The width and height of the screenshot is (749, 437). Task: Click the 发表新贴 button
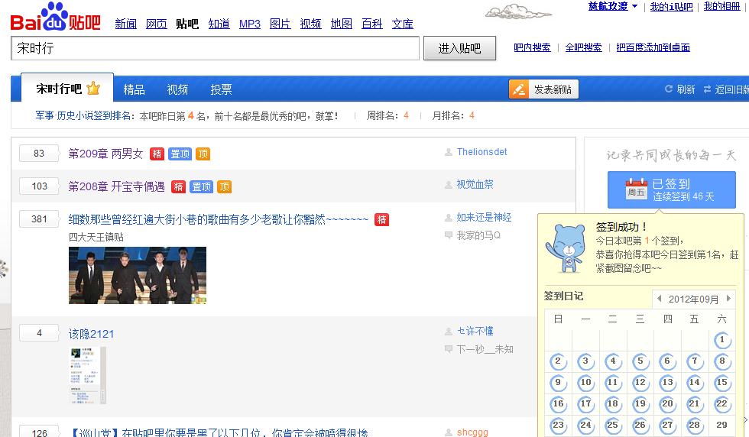[x=543, y=89]
